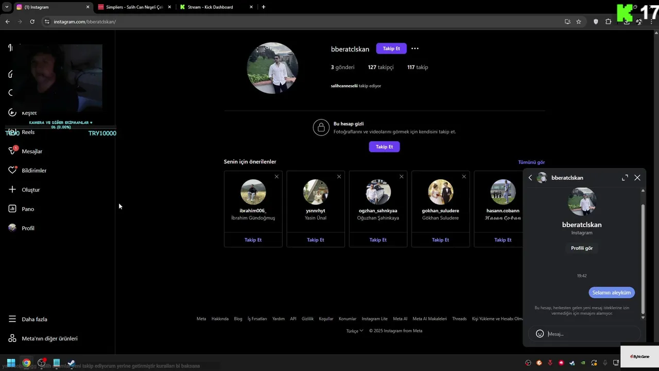This screenshot has width=659, height=371.
Task: Click install app icon in address bar
Action: pyautogui.click(x=567, y=22)
